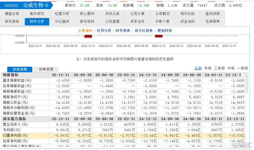Open the 同行比较 tab
Viewport: 254px width, 150px height.
[x=188, y=14]
